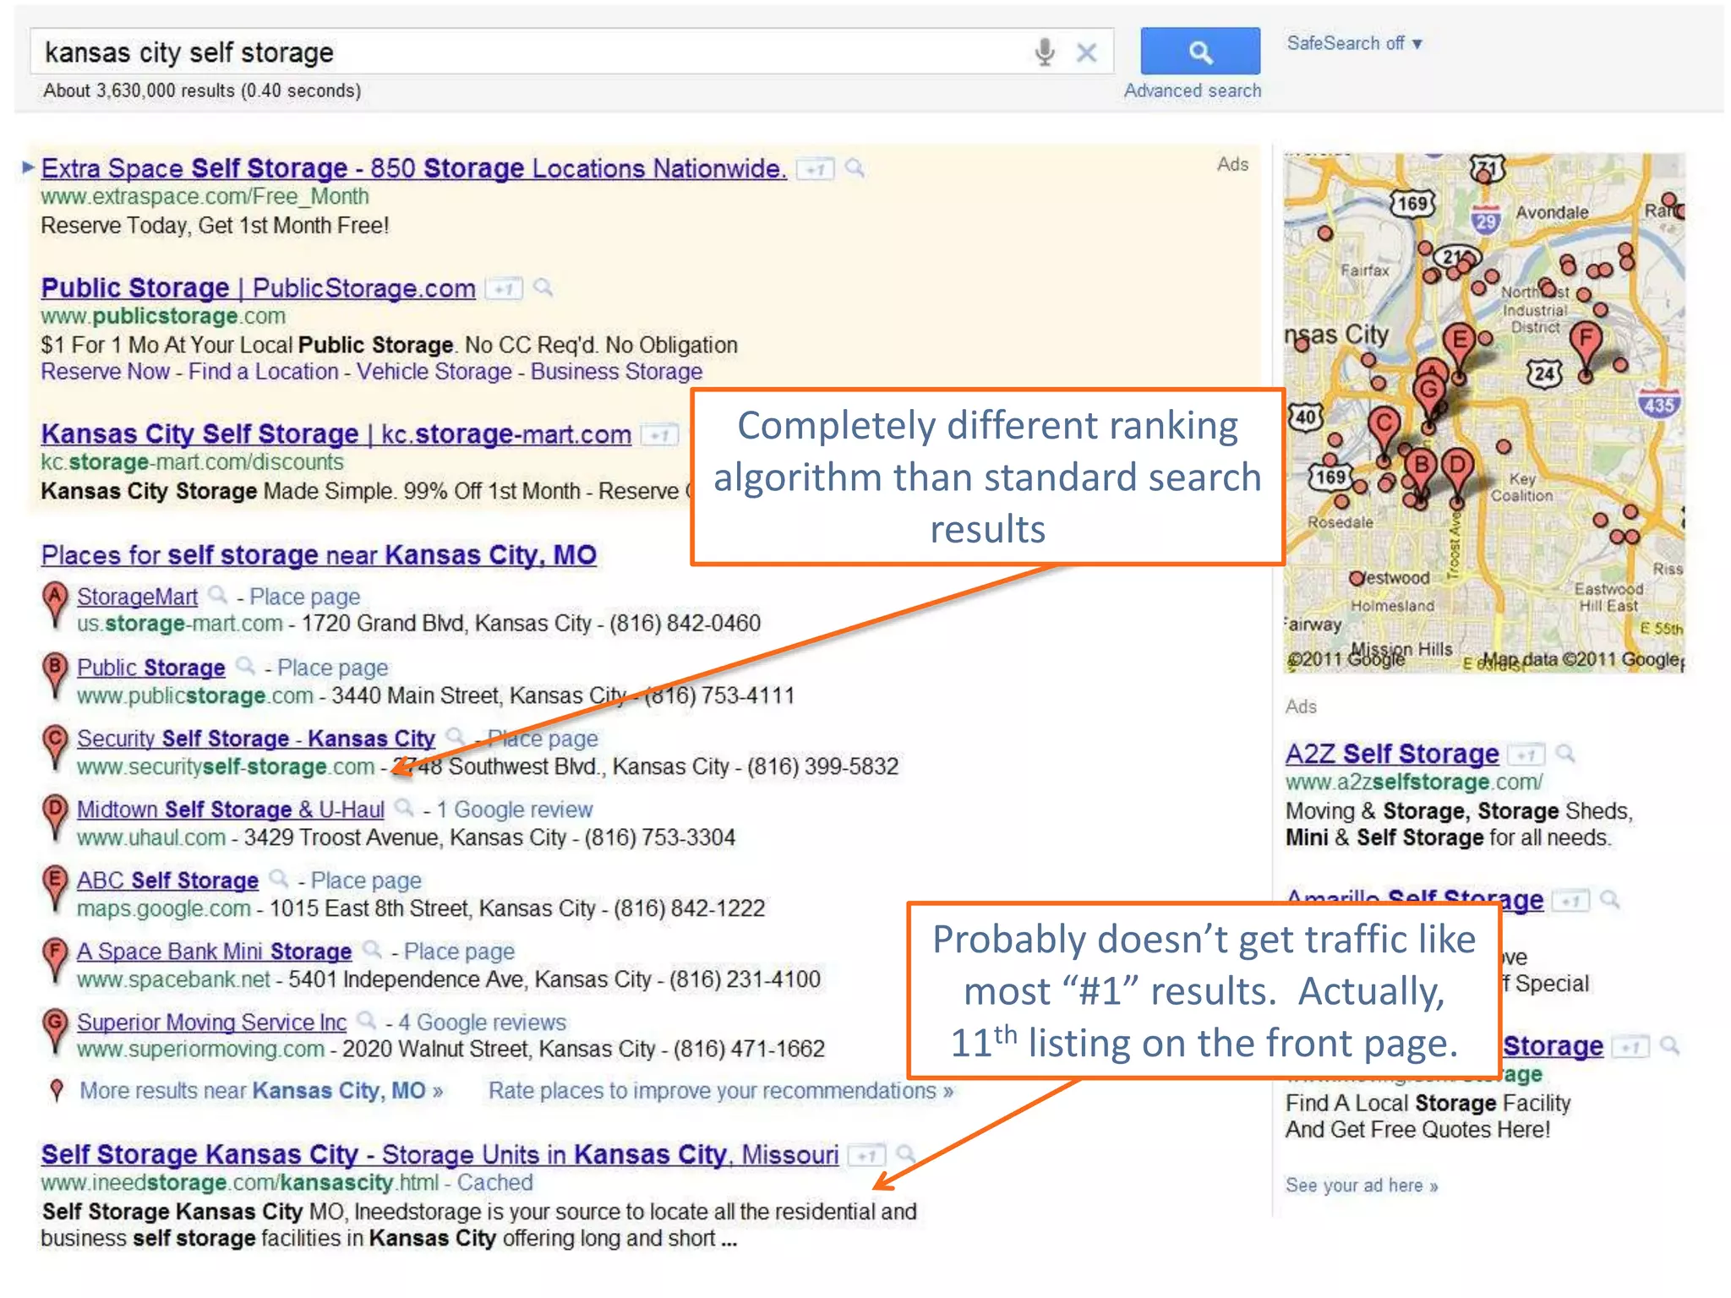The image size is (1731, 1298).
Task: Open Midtown Self Storage & U-Haul listing
Action: (x=230, y=810)
